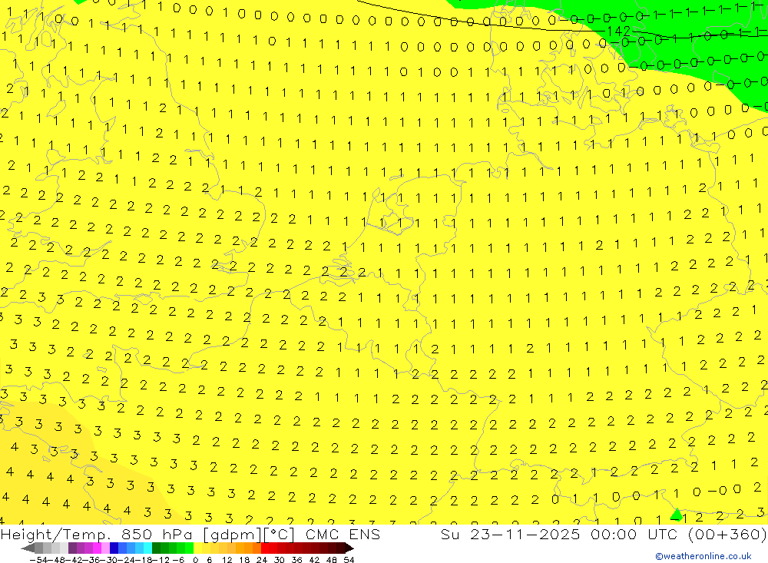Click the forecast offset '(00+360)'

pos(727,534)
